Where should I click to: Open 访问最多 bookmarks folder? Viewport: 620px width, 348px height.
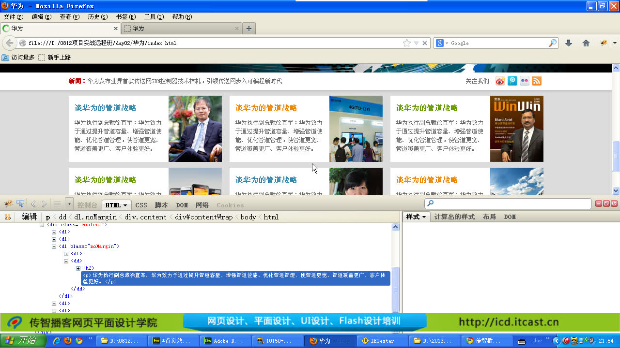(18, 58)
